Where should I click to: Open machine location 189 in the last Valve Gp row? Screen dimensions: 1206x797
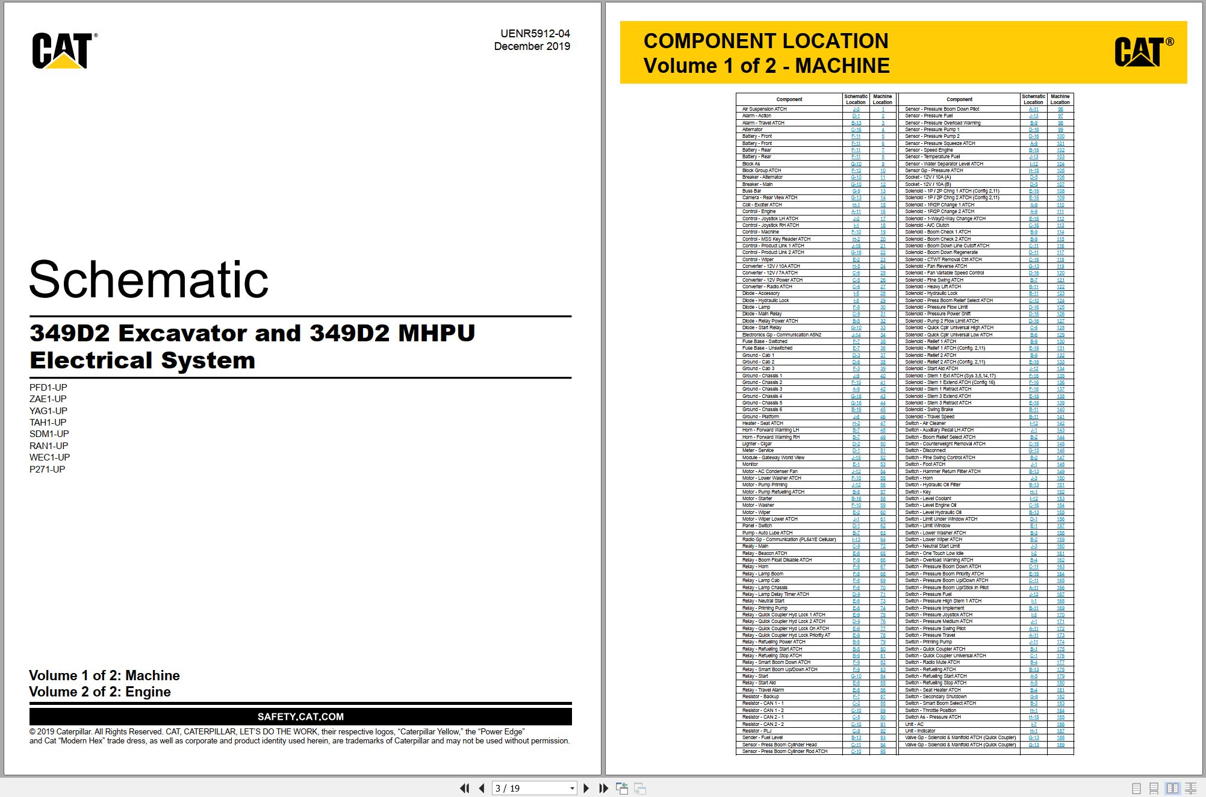pyautogui.click(x=1060, y=745)
